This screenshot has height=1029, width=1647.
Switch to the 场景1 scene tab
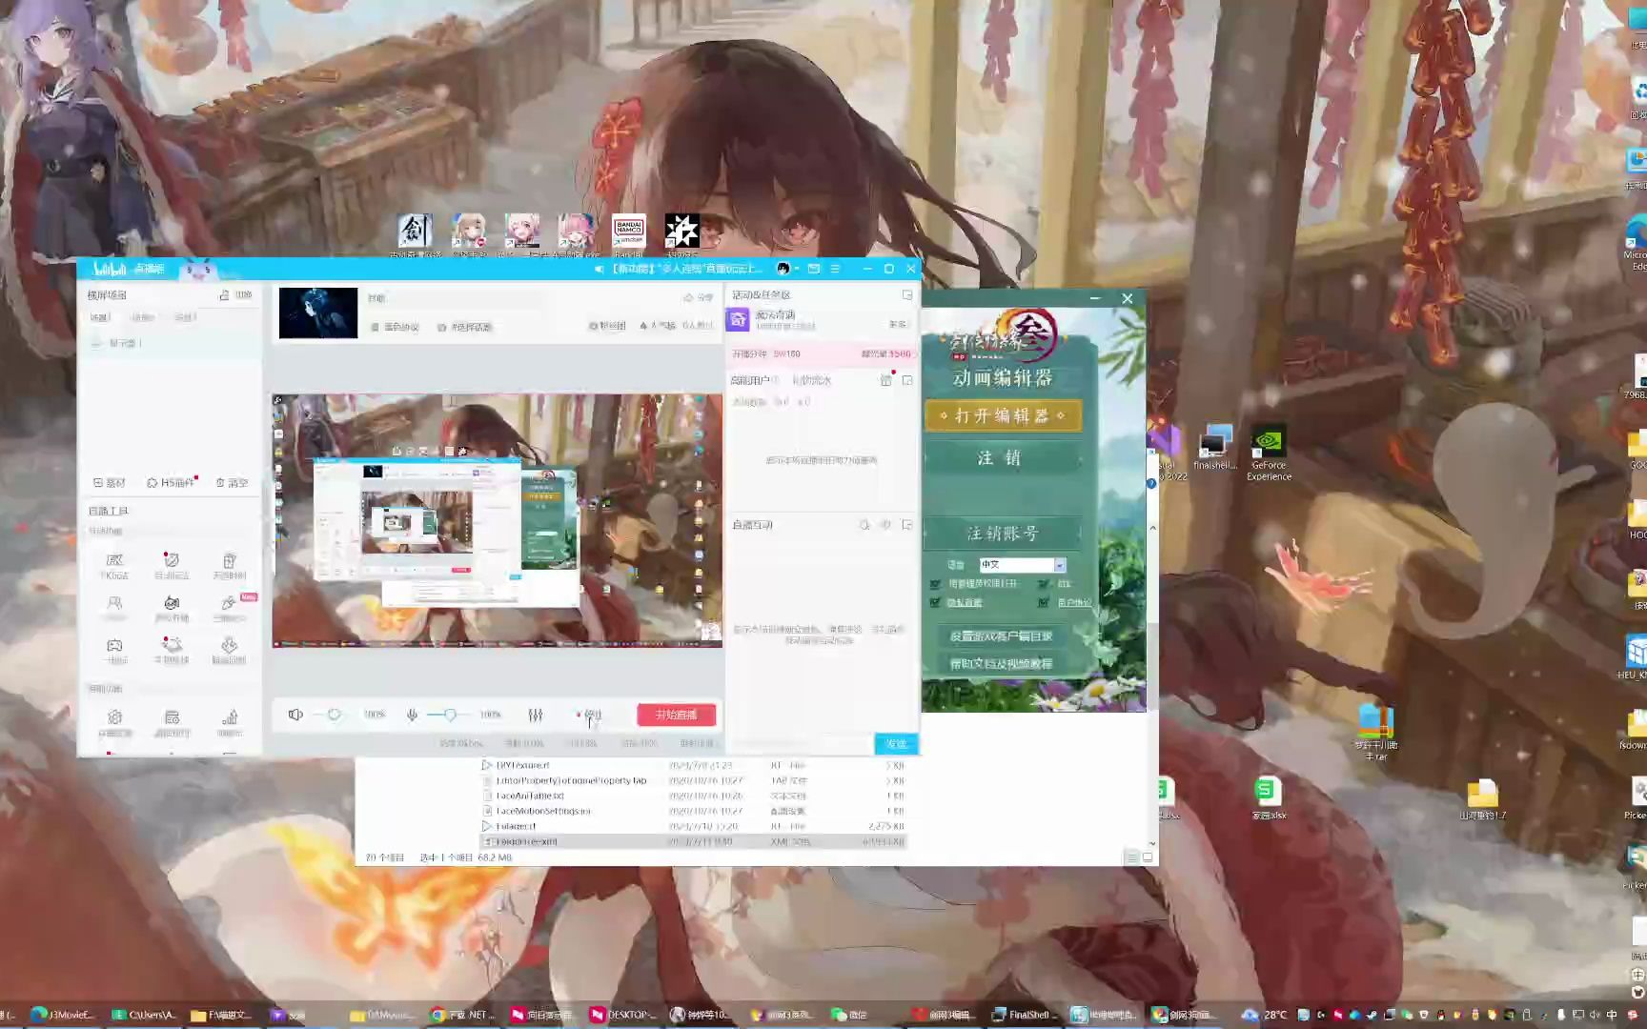(x=100, y=317)
